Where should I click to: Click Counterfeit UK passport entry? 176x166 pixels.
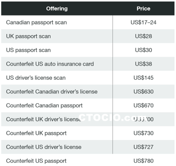point(36,133)
